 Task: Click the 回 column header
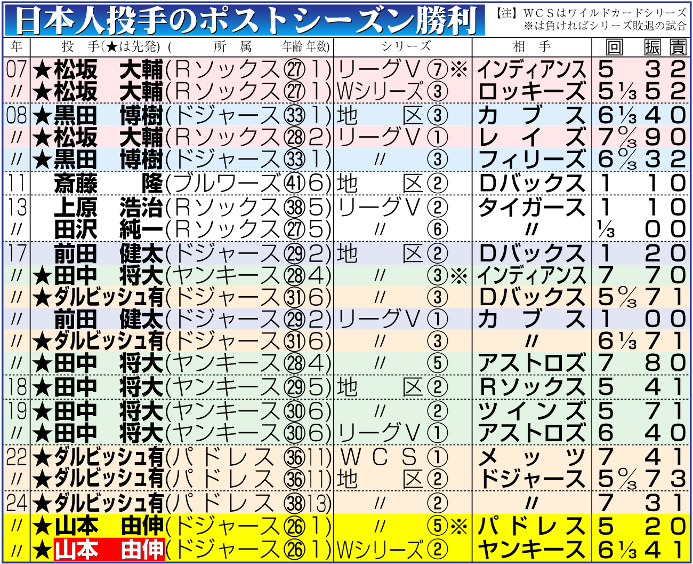(x=614, y=47)
